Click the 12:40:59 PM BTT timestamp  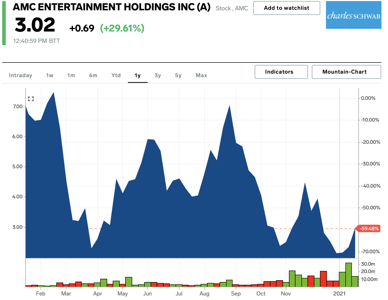(36, 41)
